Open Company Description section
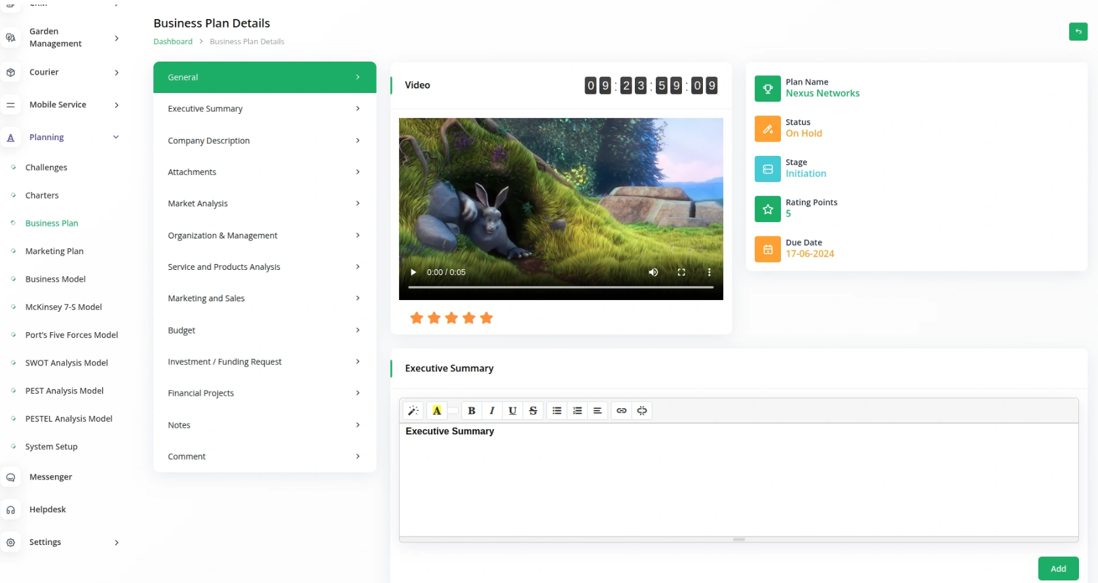The height and width of the screenshot is (583, 1098). (265, 140)
